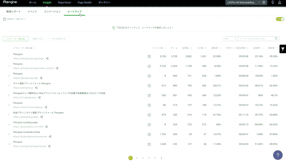Select the ページグループ button

pos(58,39)
